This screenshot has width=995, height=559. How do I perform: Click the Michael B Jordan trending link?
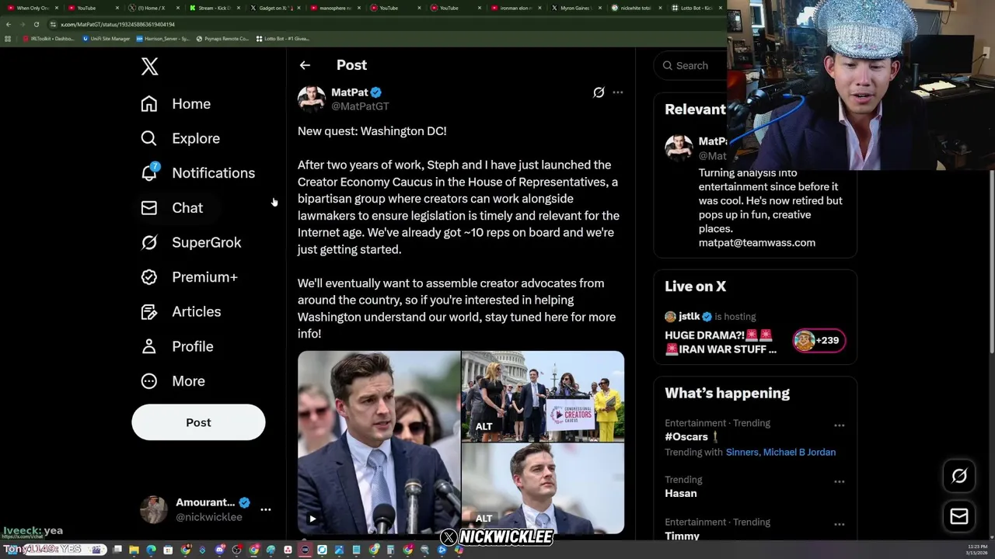click(x=799, y=452)
